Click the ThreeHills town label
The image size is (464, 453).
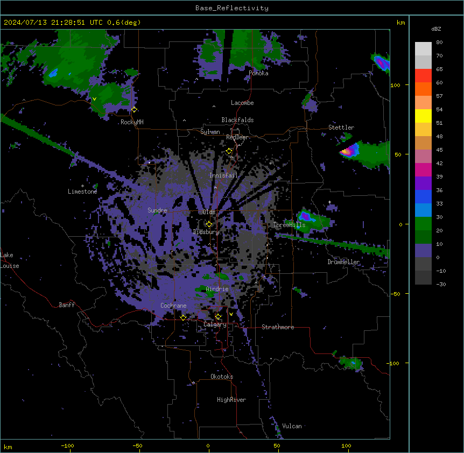point(289,225)
